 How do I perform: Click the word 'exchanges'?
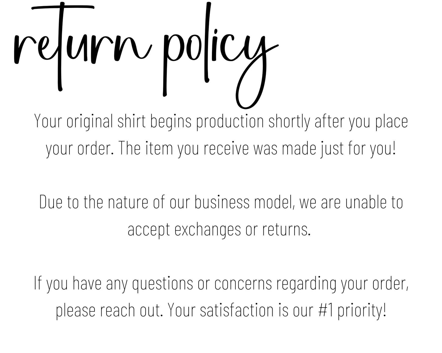(x=208, y=230)
